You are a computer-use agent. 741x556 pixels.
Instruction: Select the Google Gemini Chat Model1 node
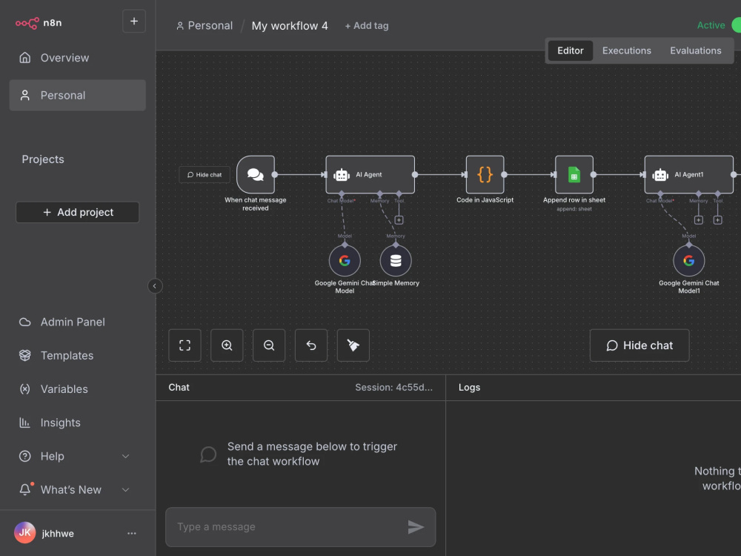click(689, 260)
